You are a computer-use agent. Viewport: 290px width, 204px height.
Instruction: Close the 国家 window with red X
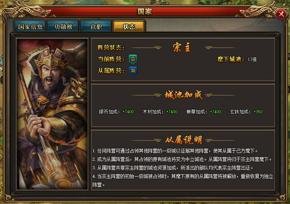tap(281, 14)
